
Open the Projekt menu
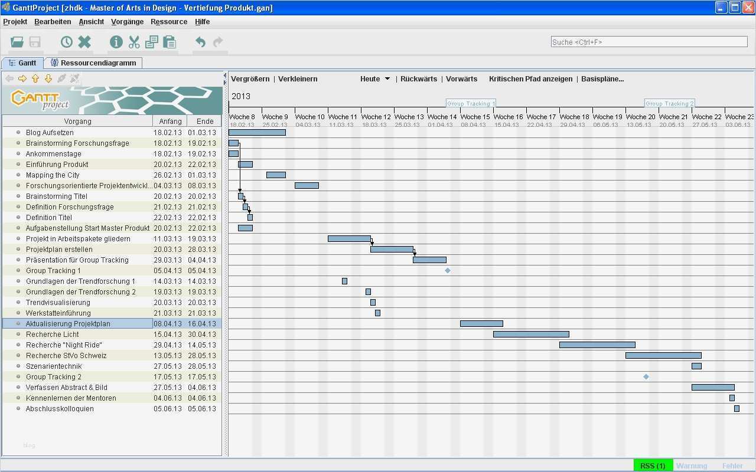15,22
